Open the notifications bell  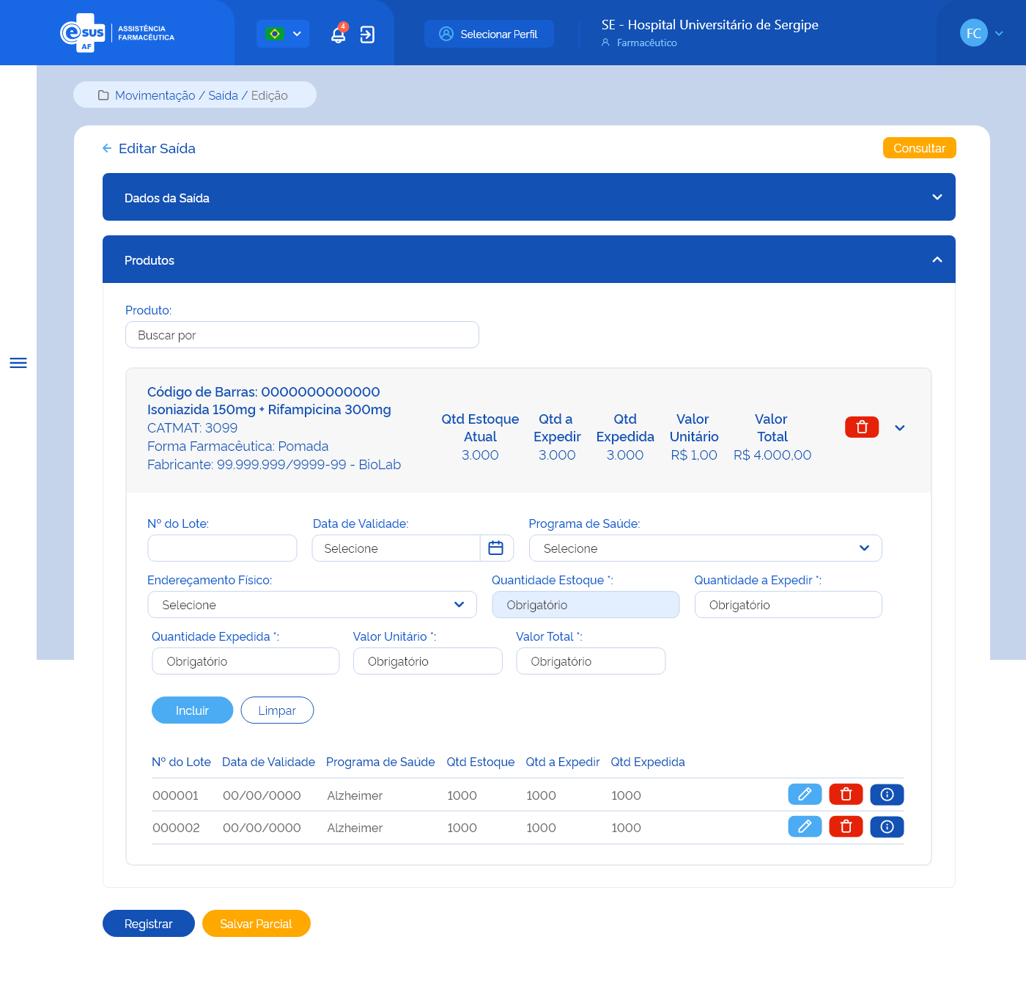(338, 34)
